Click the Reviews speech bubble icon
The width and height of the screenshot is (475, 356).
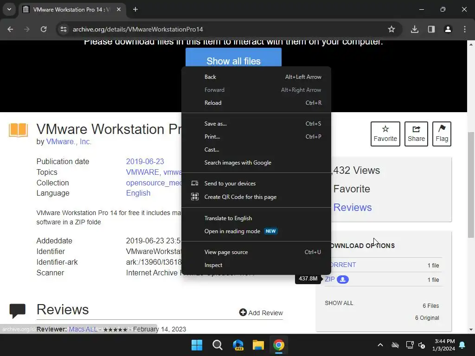[x=17, y=311]
